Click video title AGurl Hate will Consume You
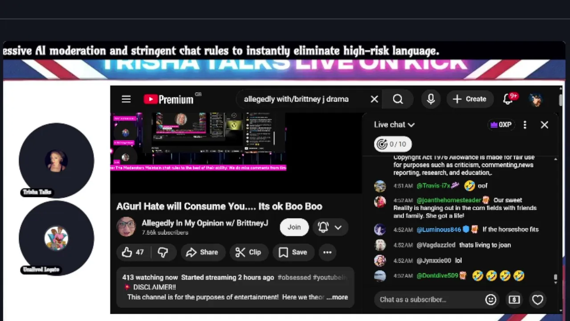570x321 pixels. [219, 206]
